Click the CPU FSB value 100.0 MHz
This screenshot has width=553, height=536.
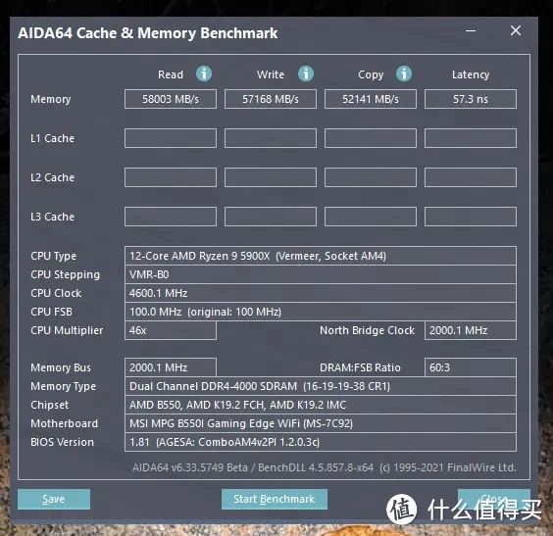pyautogui.click(x=321, y=312)
